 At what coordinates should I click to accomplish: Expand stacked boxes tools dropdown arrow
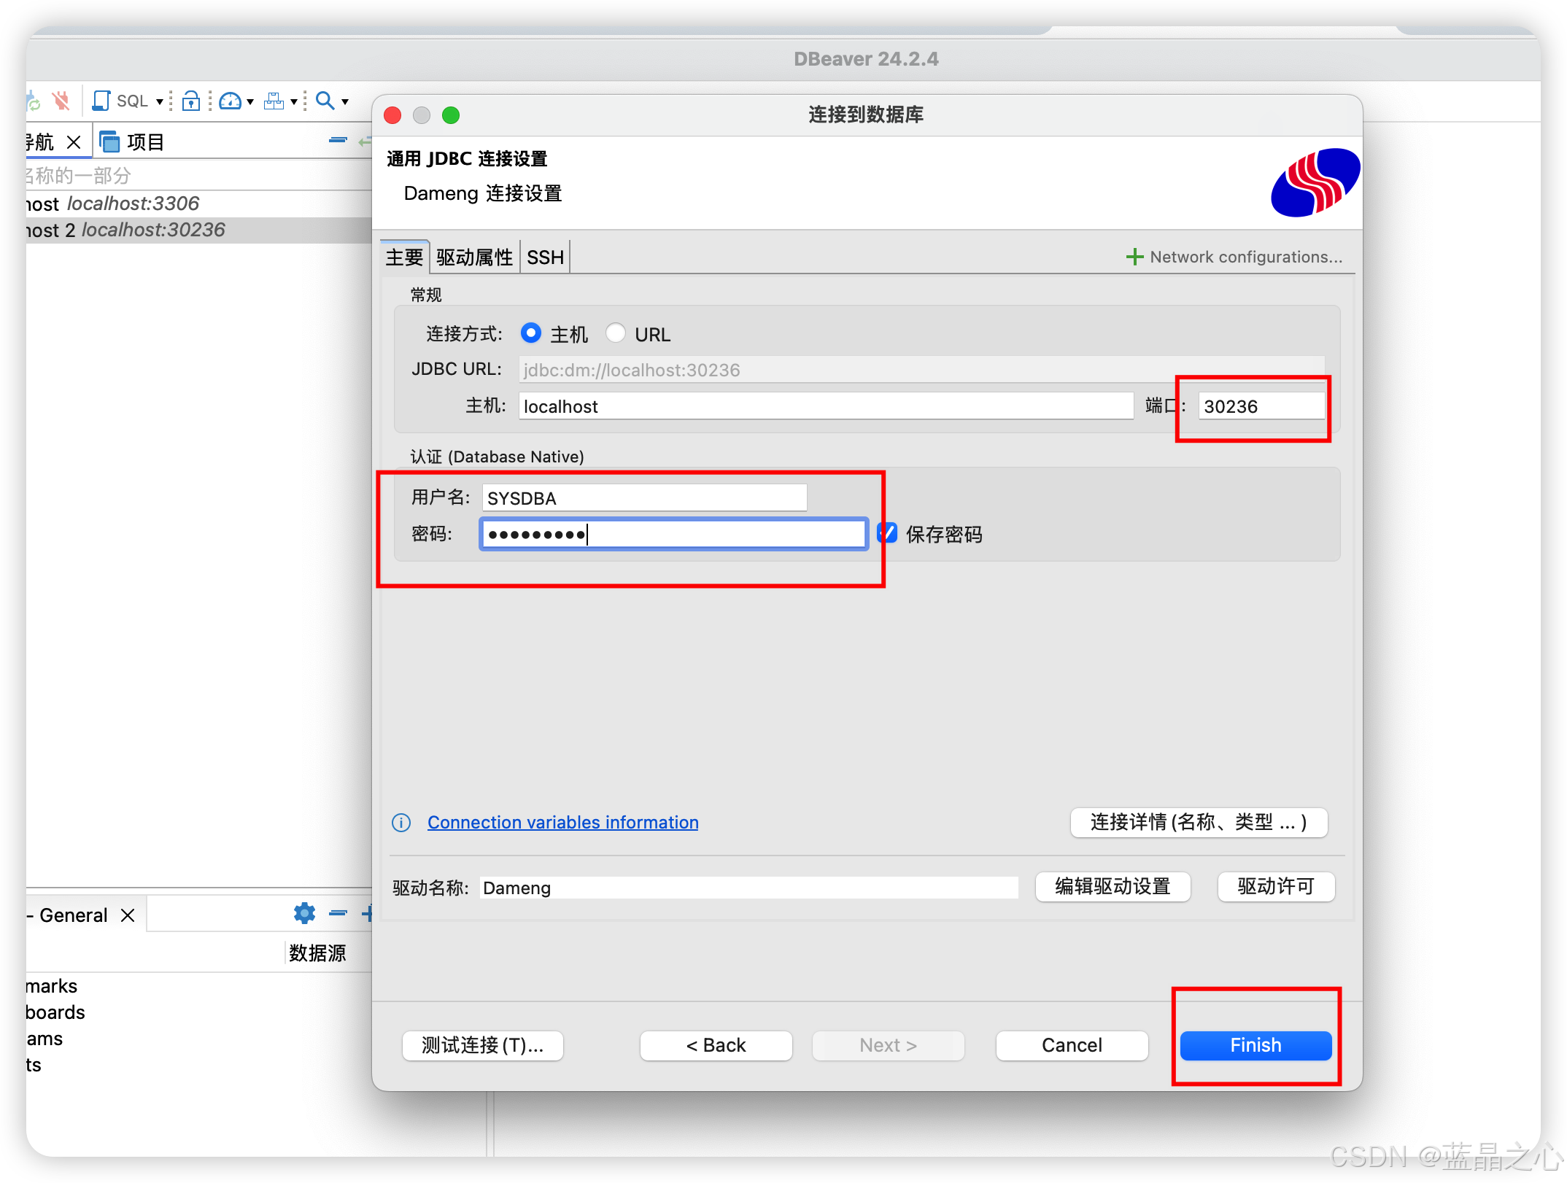click(x=294, y=101)
